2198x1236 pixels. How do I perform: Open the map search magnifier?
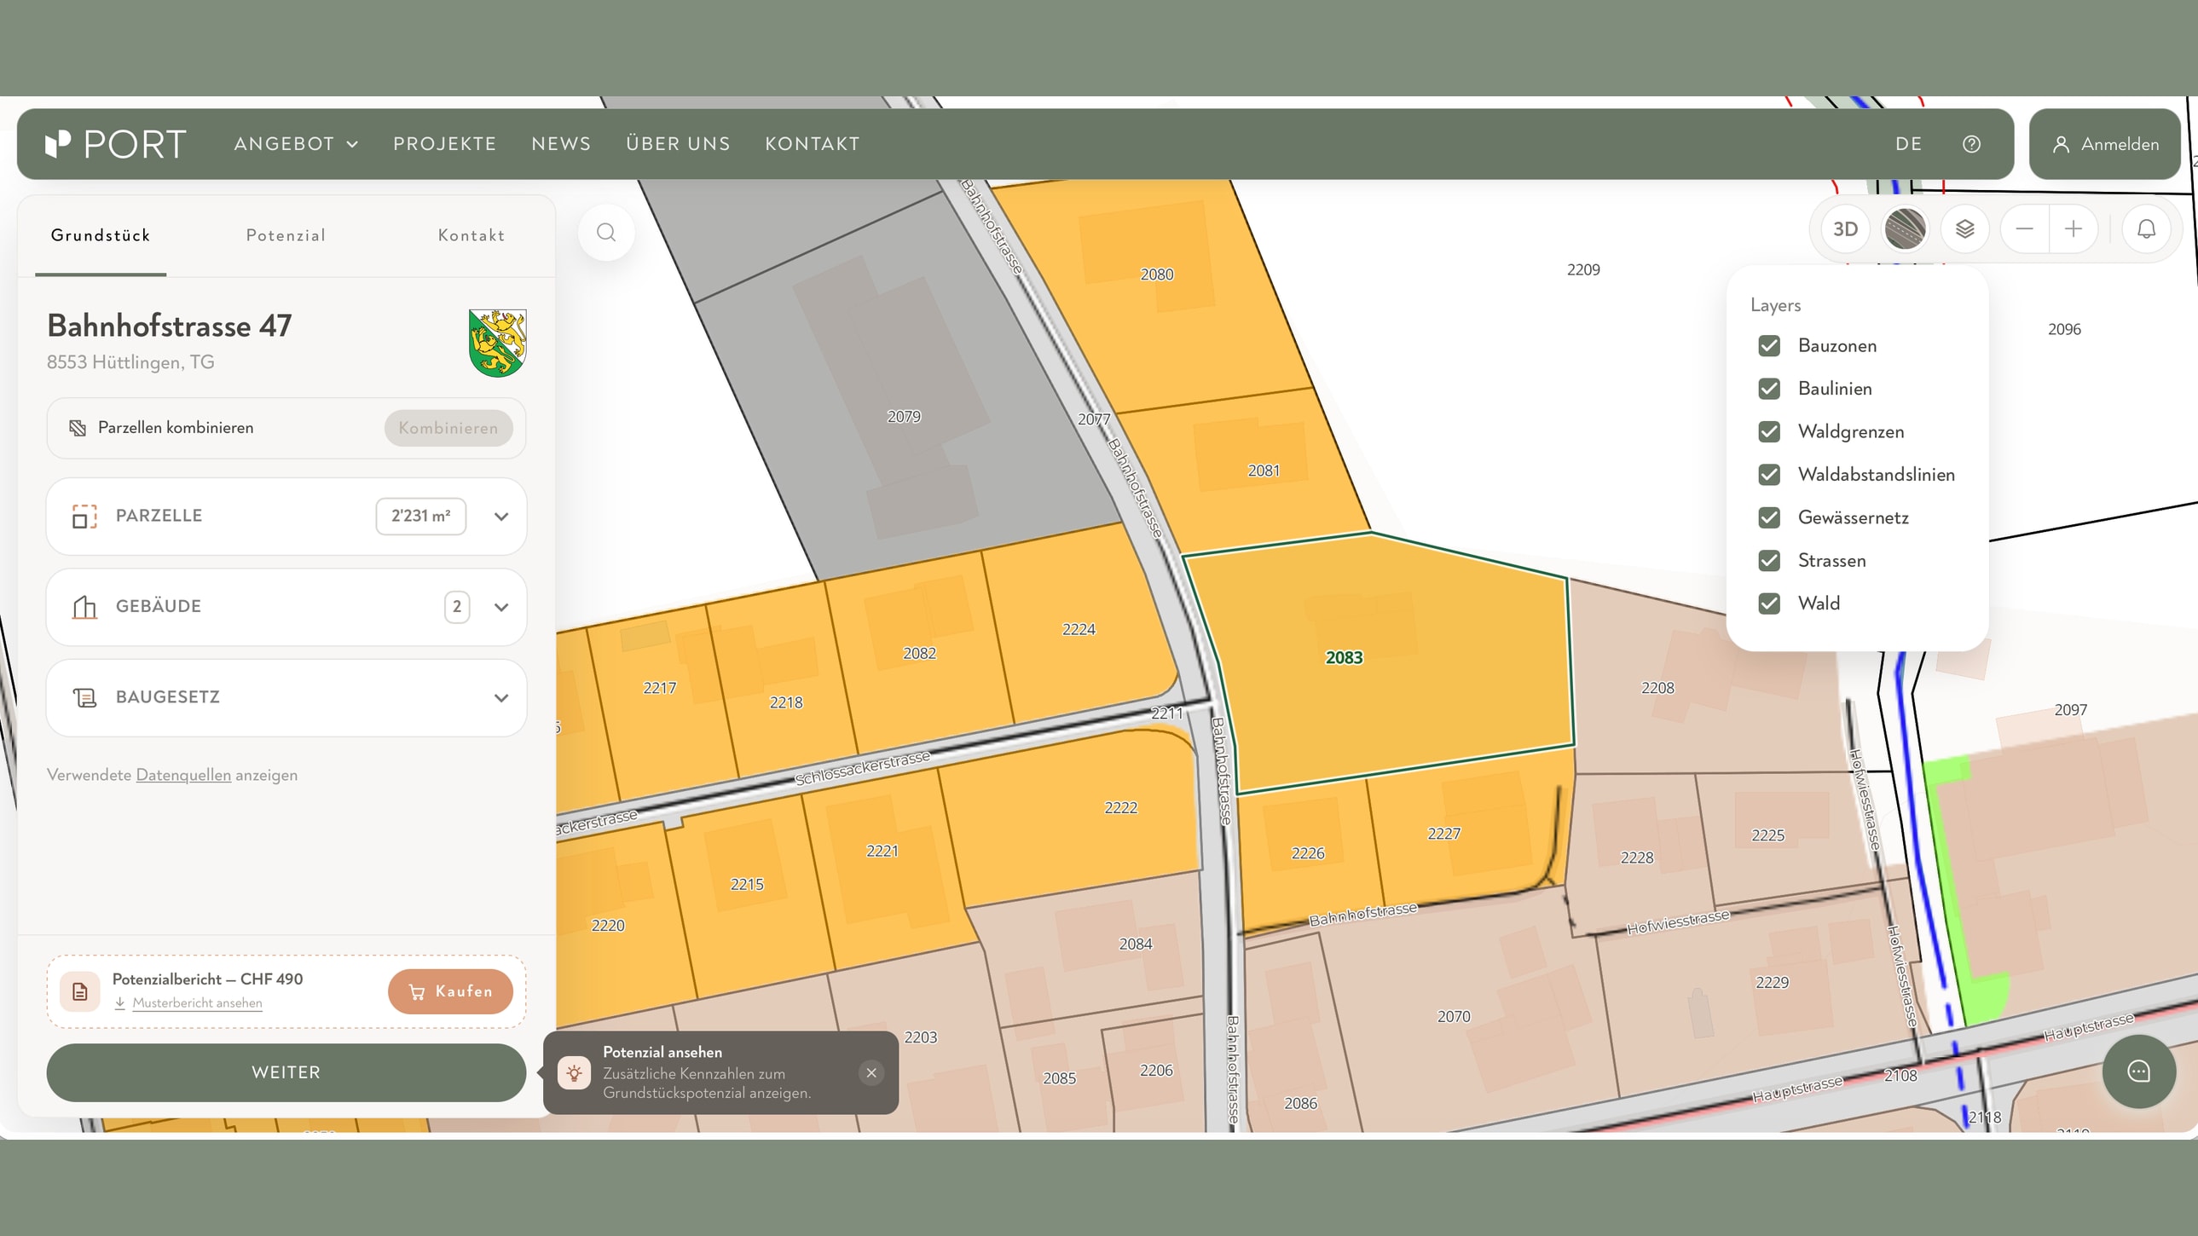click(x=606, y=233)
